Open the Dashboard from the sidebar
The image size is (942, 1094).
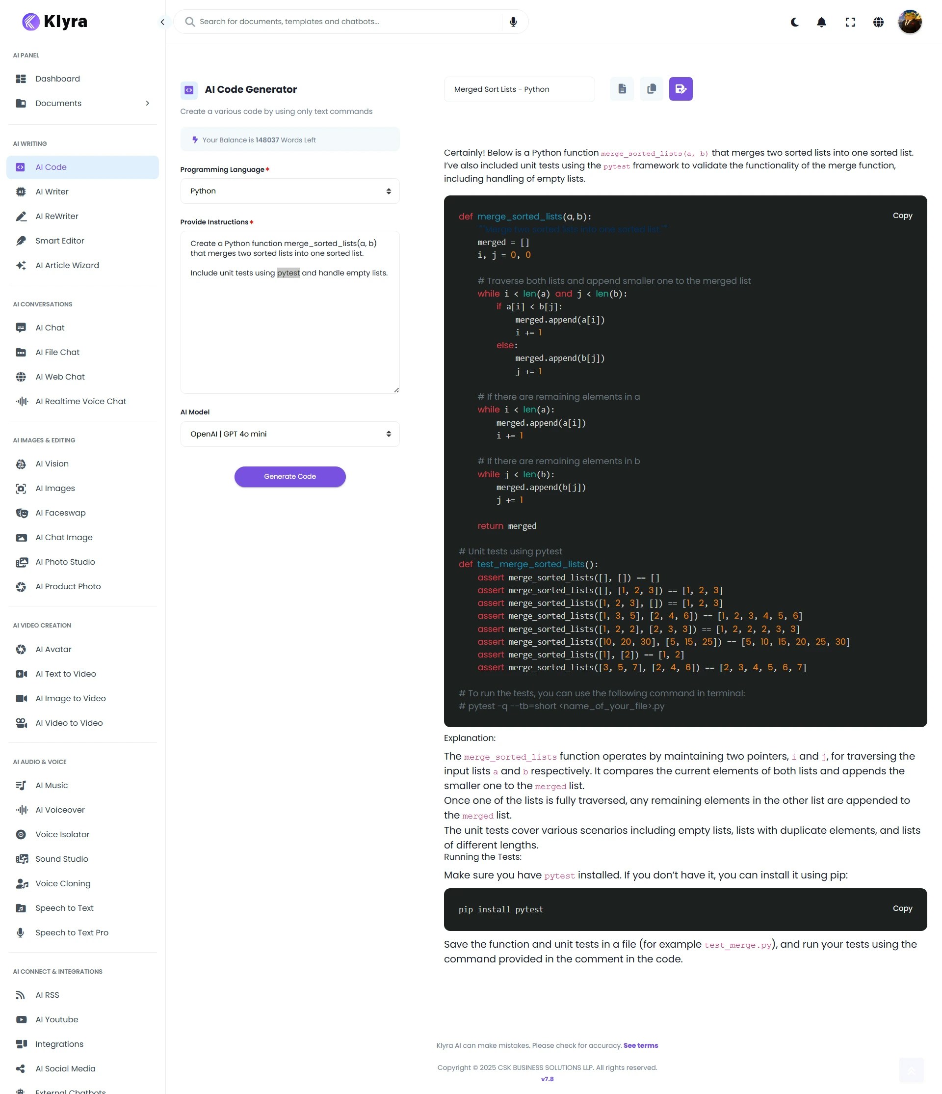point(57,78)
